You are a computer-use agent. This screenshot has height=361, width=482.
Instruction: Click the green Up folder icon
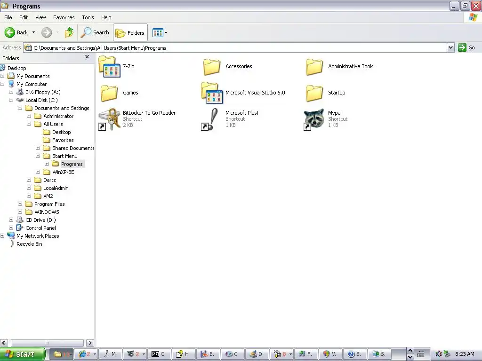69,32
